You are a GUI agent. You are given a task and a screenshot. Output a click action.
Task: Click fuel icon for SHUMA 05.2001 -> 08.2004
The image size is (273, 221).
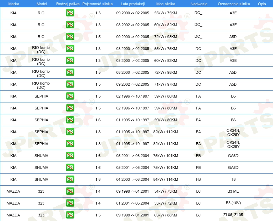point(70,155)
